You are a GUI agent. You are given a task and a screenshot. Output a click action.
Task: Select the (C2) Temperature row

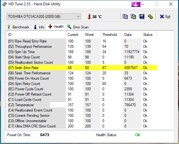pos(82,105)
